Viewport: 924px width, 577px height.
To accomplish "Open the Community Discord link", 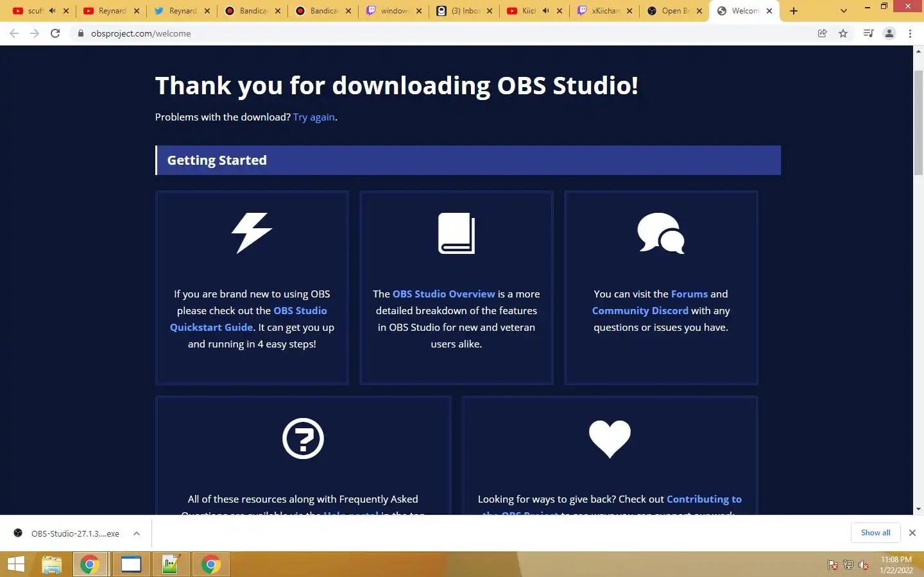I will (640, 310).
